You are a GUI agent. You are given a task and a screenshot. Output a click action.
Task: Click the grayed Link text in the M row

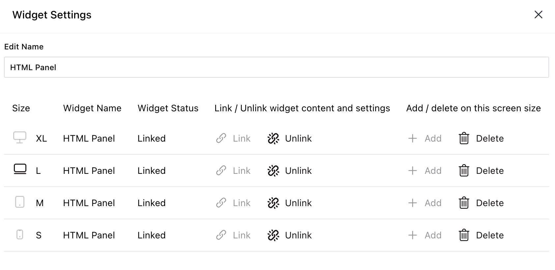tap(241, 203)
